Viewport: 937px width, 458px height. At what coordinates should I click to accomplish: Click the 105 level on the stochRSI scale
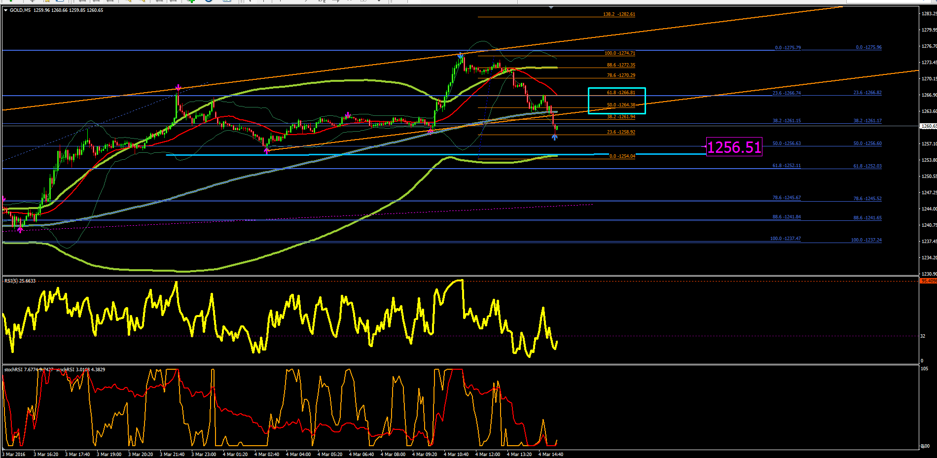[x=924, y=369]
